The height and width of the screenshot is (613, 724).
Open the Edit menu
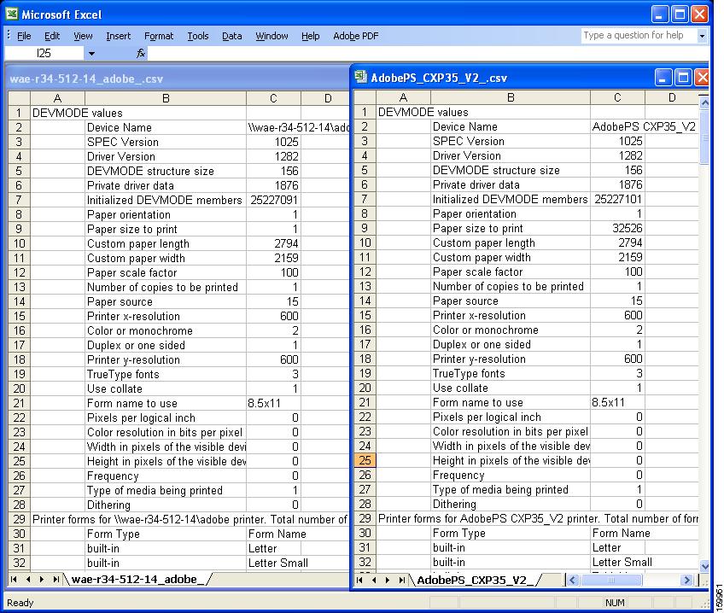pyautogui.click(x=52, y=36)
